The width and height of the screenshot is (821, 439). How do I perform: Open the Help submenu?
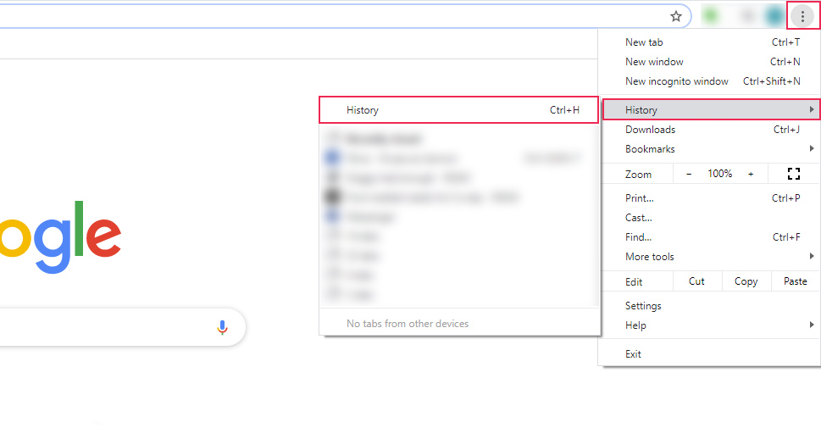pos(812,325)
